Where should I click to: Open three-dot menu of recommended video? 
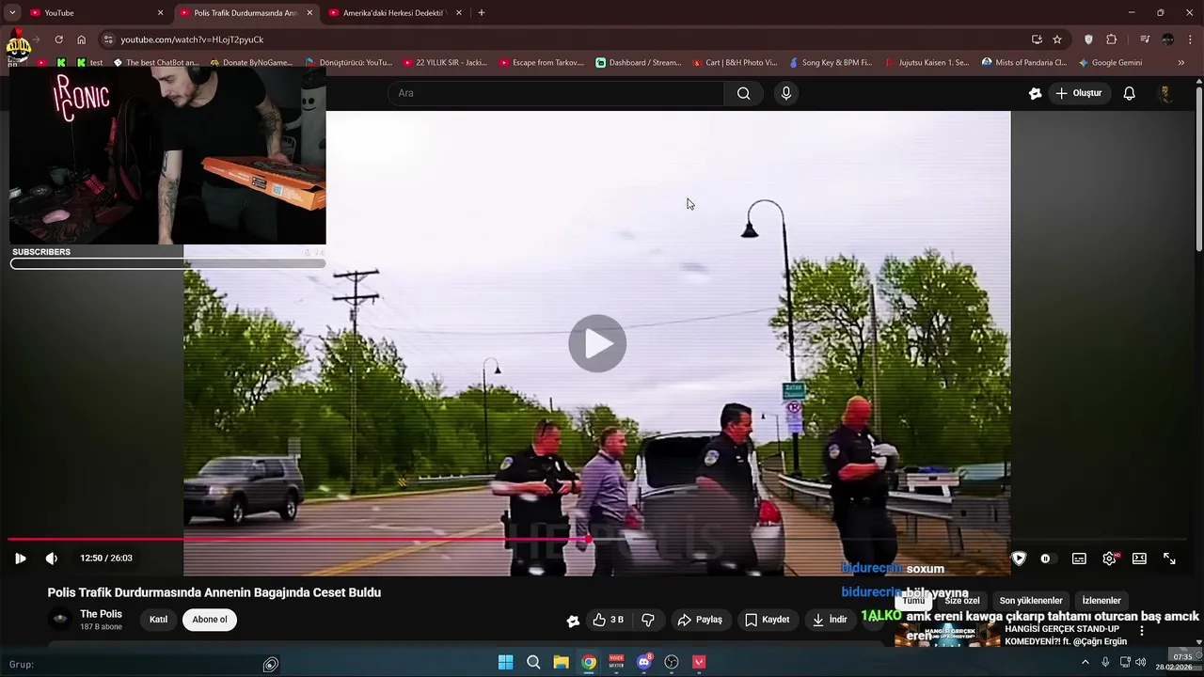[x=1142, y=631]
